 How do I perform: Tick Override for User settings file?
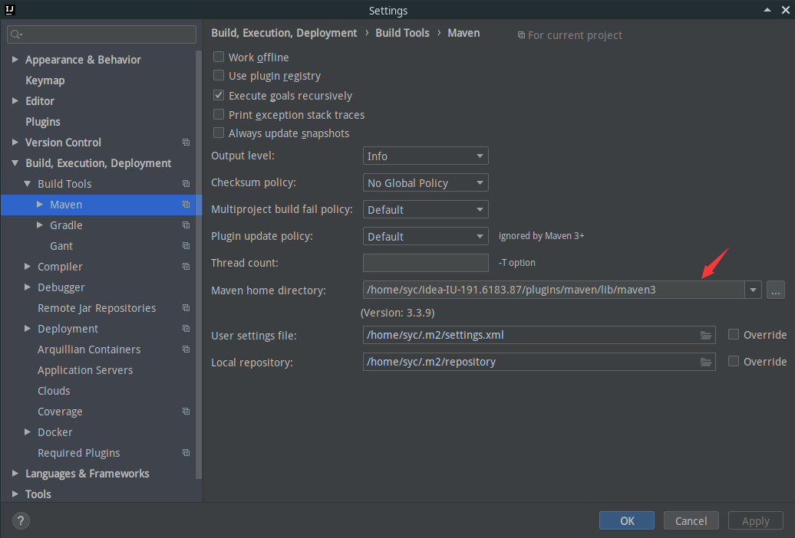pyautogui.click(x=733, y=334)
